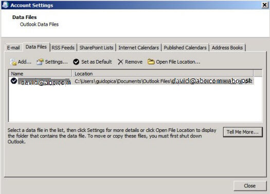Click the default checkmark beside david@abc.com
Image resolution: width=270 pixels, height=194 pixels.
click(14, 81)
